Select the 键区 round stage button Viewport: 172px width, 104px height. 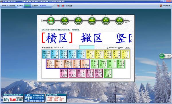pos(51,21)
